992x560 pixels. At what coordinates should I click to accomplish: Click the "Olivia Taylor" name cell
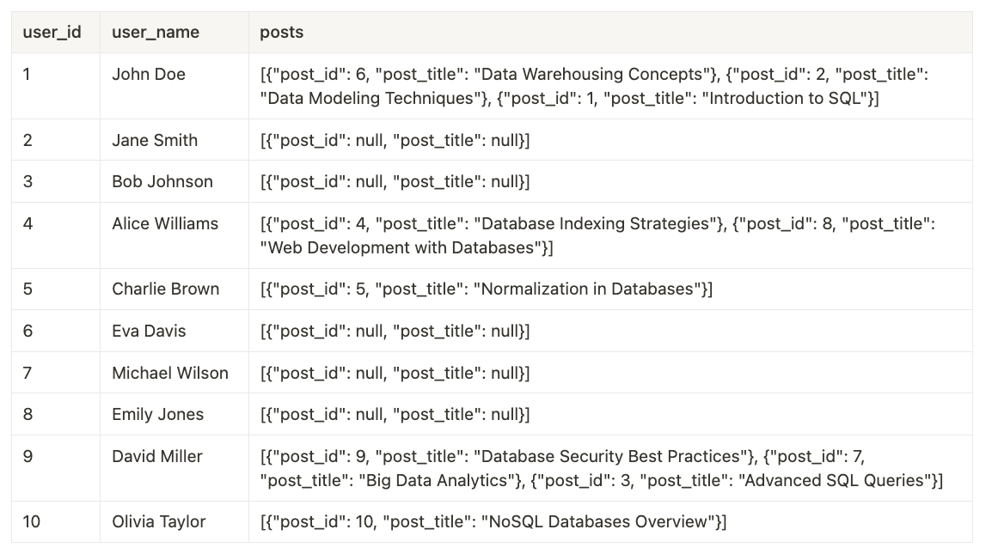[159, 522]
